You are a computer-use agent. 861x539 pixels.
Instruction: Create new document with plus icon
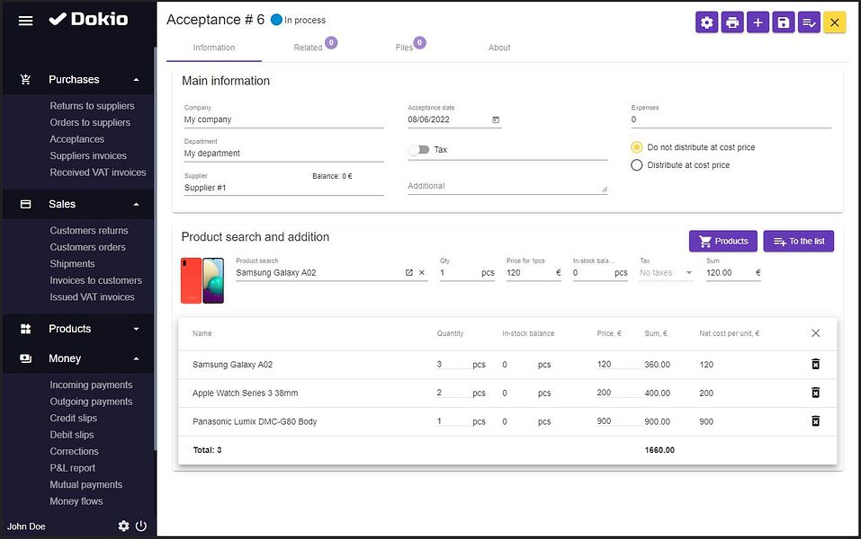click(758, 22)
